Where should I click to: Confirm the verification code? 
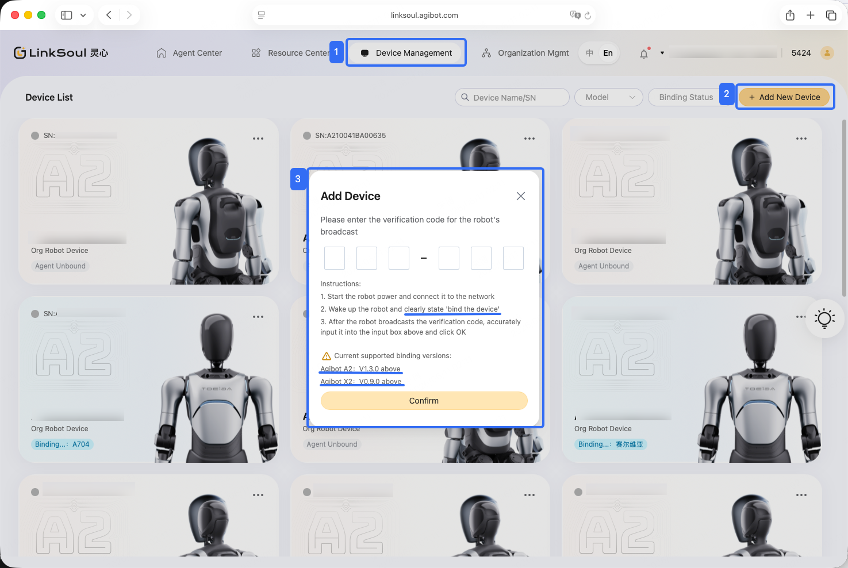424,401
